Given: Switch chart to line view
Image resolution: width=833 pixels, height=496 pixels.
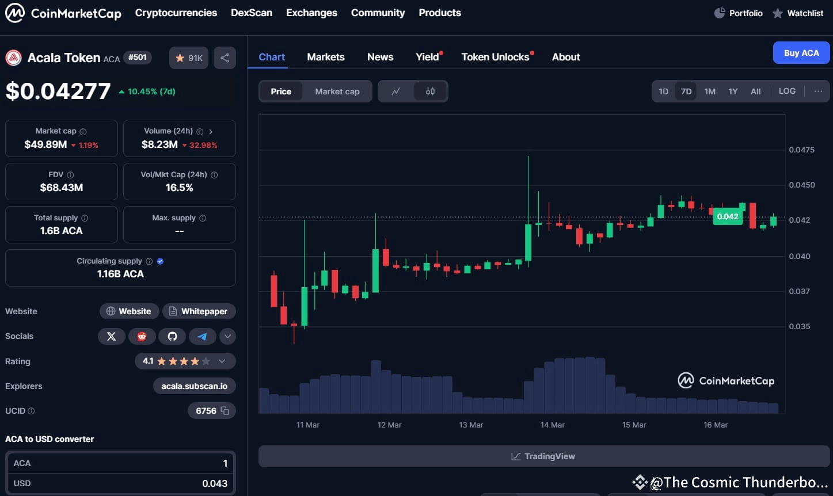Looking at the screenshot, I should (x=396, y=91).
